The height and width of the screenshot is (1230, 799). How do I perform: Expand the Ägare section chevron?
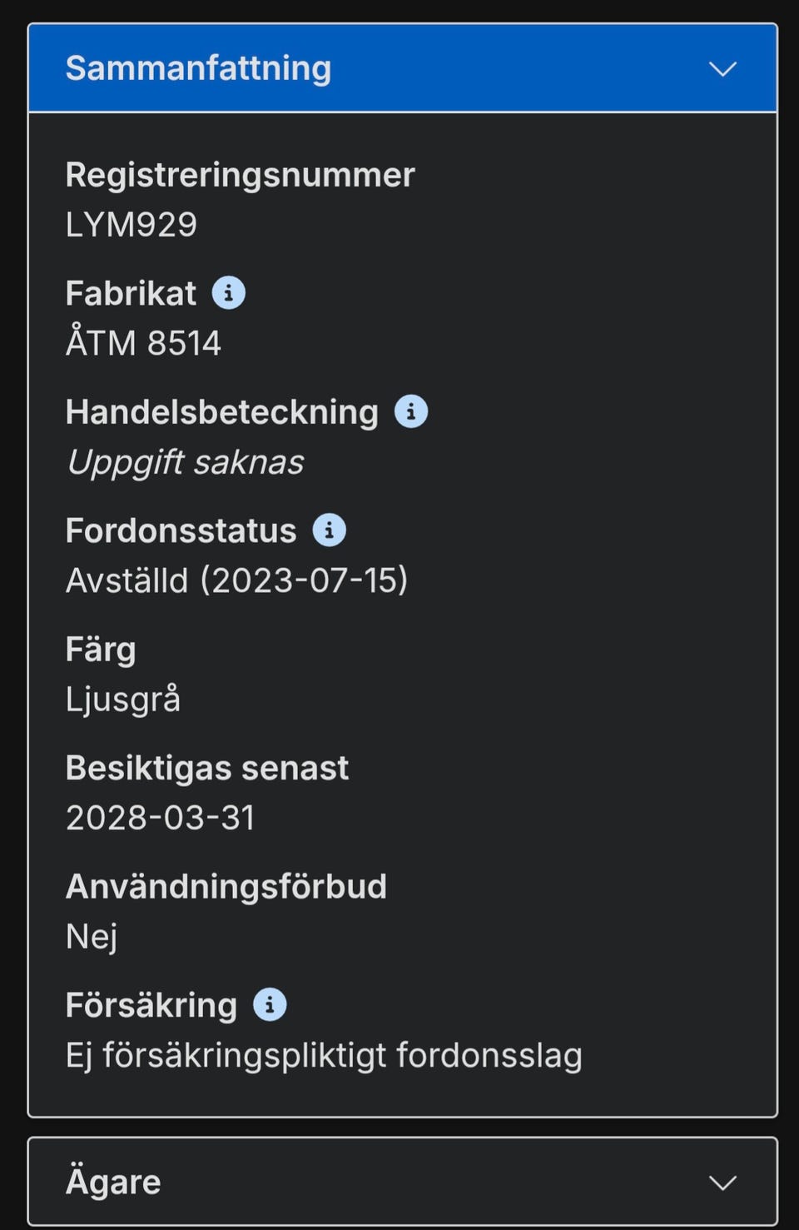point(722,1183)
